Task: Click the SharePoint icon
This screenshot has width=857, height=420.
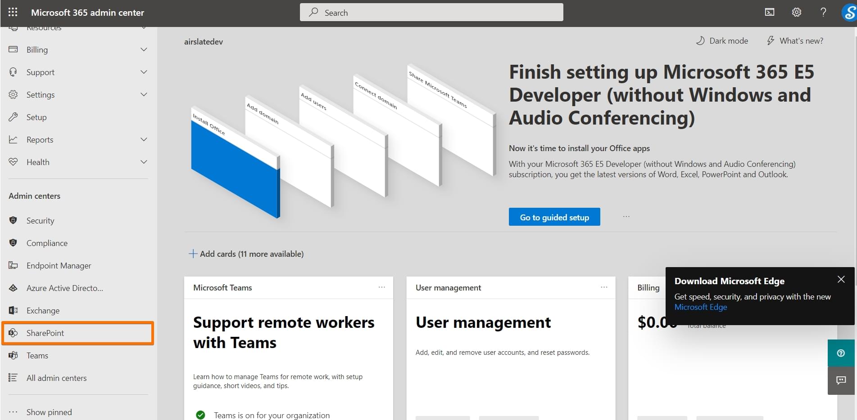Action: pyautogui.click(x=13, y=333)
